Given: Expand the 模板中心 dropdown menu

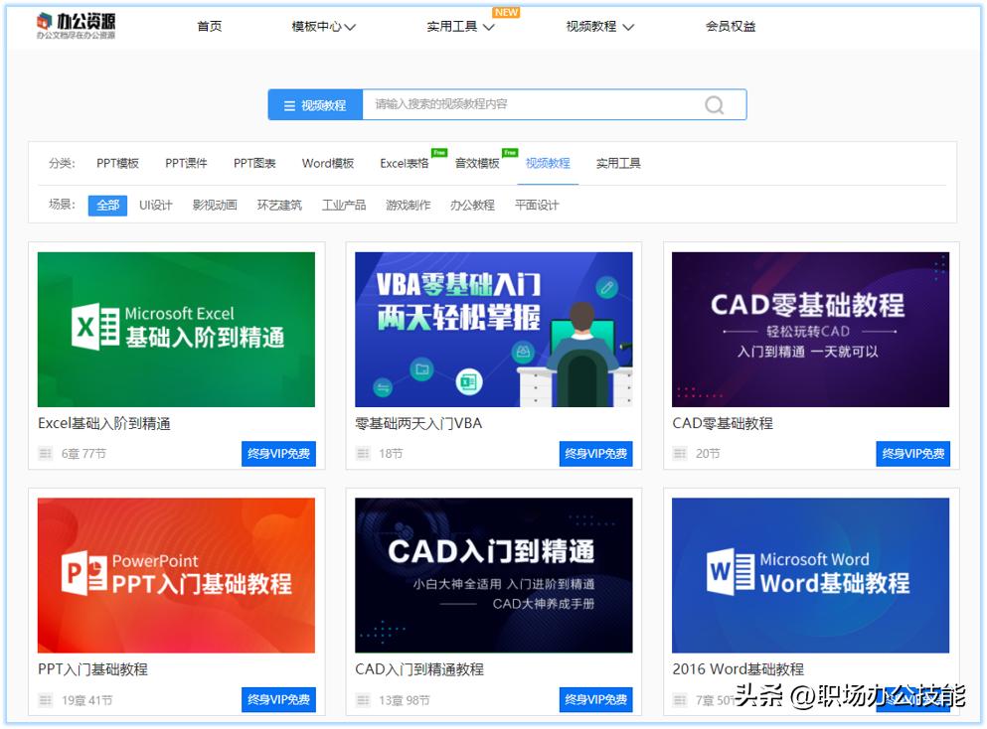Looking at the screenshot, I should coord(320,26).
